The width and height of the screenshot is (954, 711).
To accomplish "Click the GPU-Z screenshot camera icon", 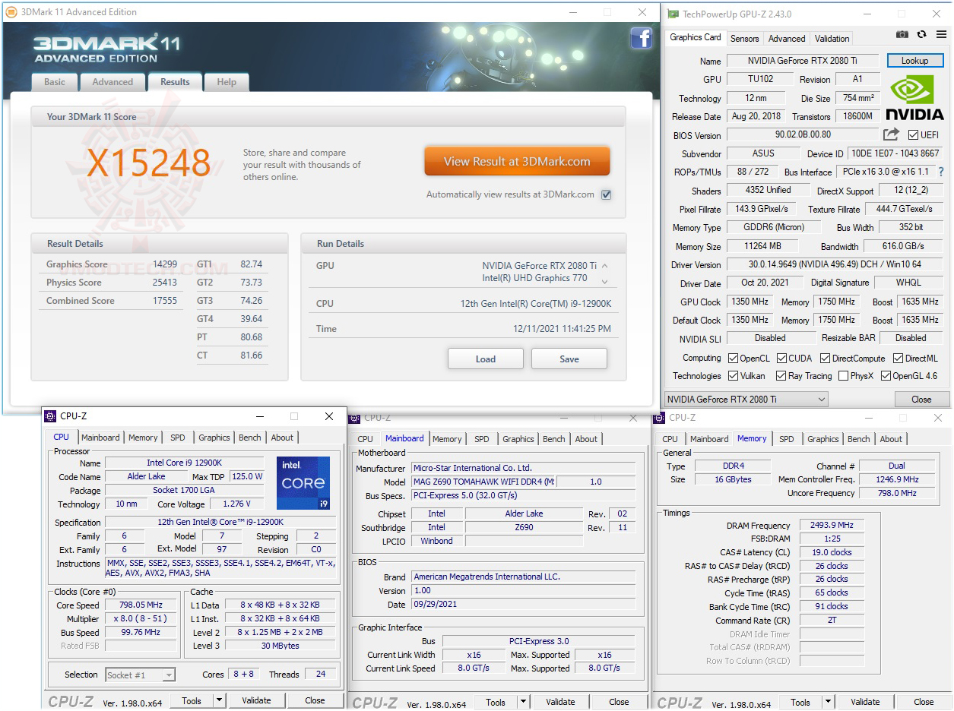I will 902,34.
